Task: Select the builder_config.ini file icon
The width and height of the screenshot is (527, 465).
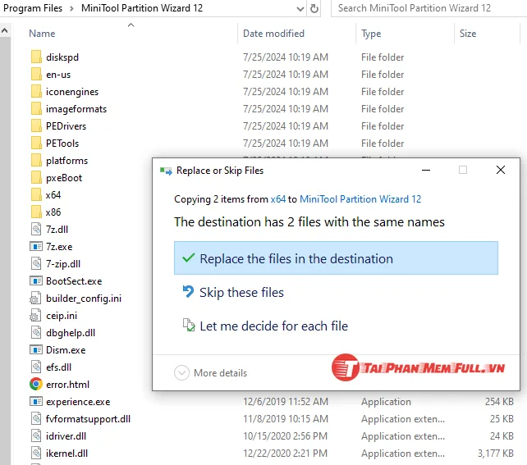Action: click(35, 299)
